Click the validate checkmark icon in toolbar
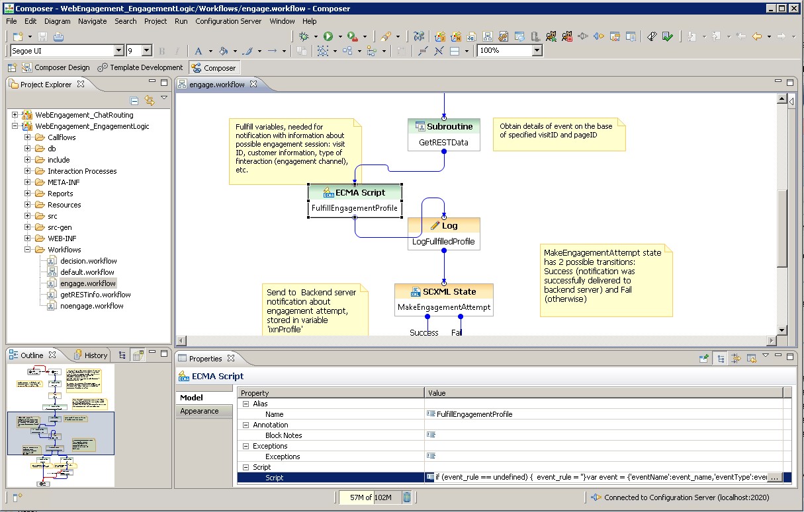The image size is (804, 512). pyautogui.click(x=667, y=36)
